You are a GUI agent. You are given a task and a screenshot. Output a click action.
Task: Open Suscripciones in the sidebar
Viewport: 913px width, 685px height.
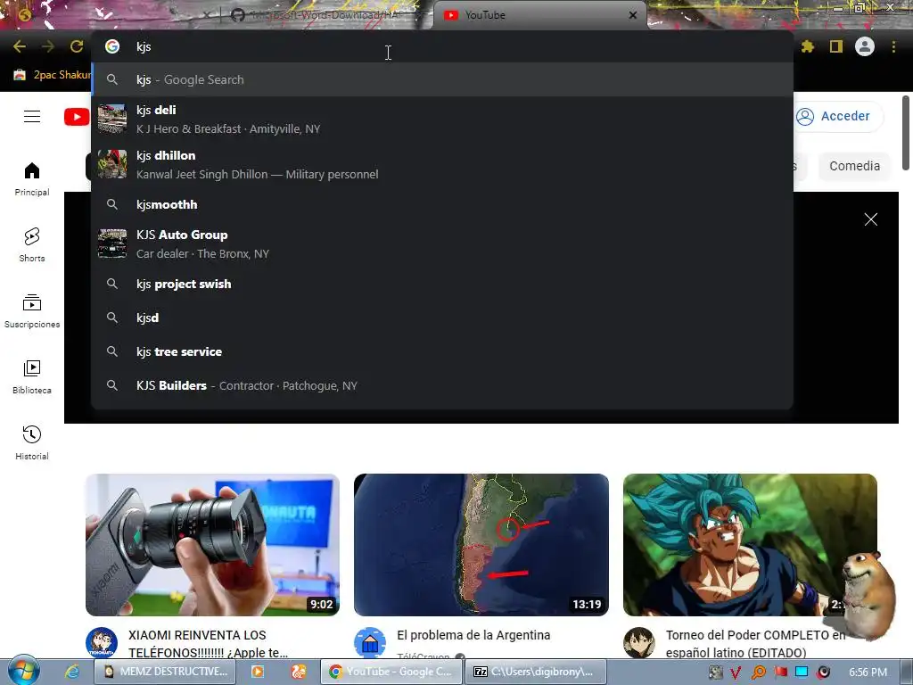click(x=32, y=311)
